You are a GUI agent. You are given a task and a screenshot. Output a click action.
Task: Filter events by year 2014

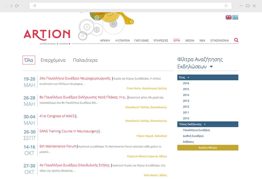(x=186, y=95)
